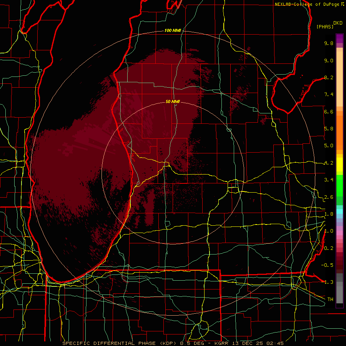Click the pink scale segment near 1.0
This screenshot has width=346, height=346.
[x=339, y=233]
